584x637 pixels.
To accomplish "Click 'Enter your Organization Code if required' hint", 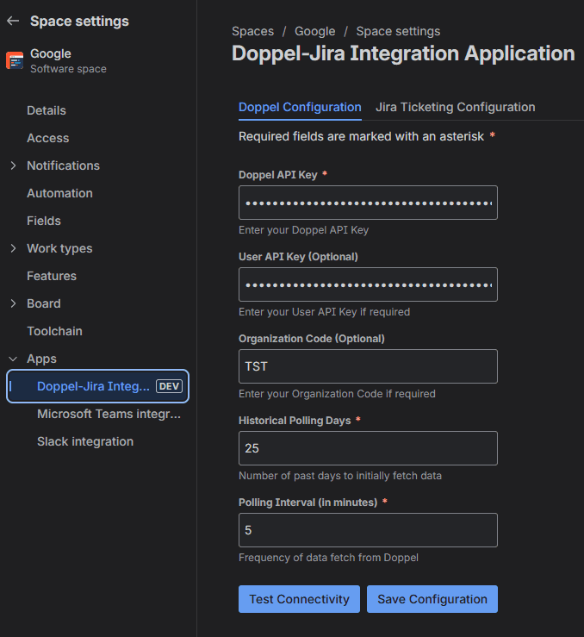I will 337,394.
